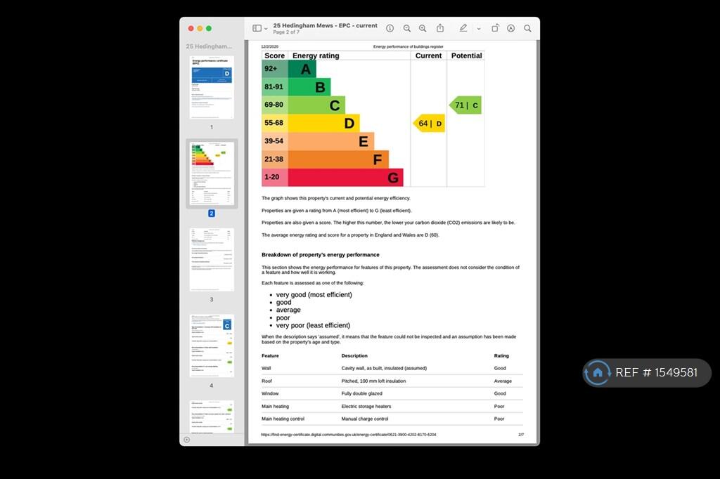Rotate the page with rotate icon
The height and width of the screenshot is (479, 720).
495,28
